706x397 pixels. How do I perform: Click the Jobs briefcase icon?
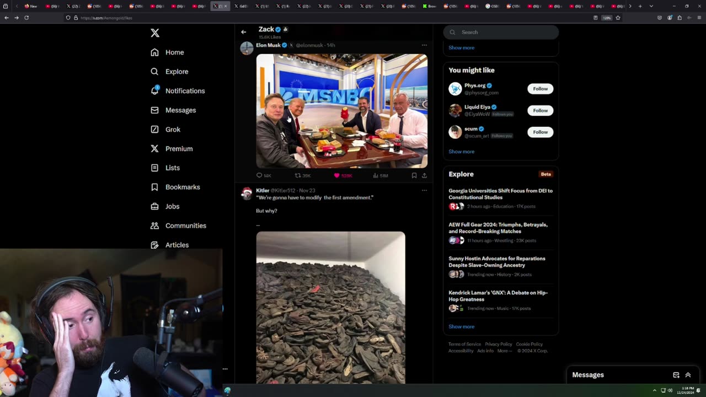(154, 206)
